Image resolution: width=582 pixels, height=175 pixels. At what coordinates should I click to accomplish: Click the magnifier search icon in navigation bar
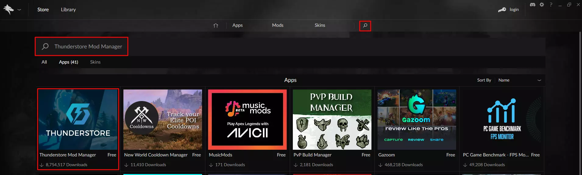click(x=365, y=26)
